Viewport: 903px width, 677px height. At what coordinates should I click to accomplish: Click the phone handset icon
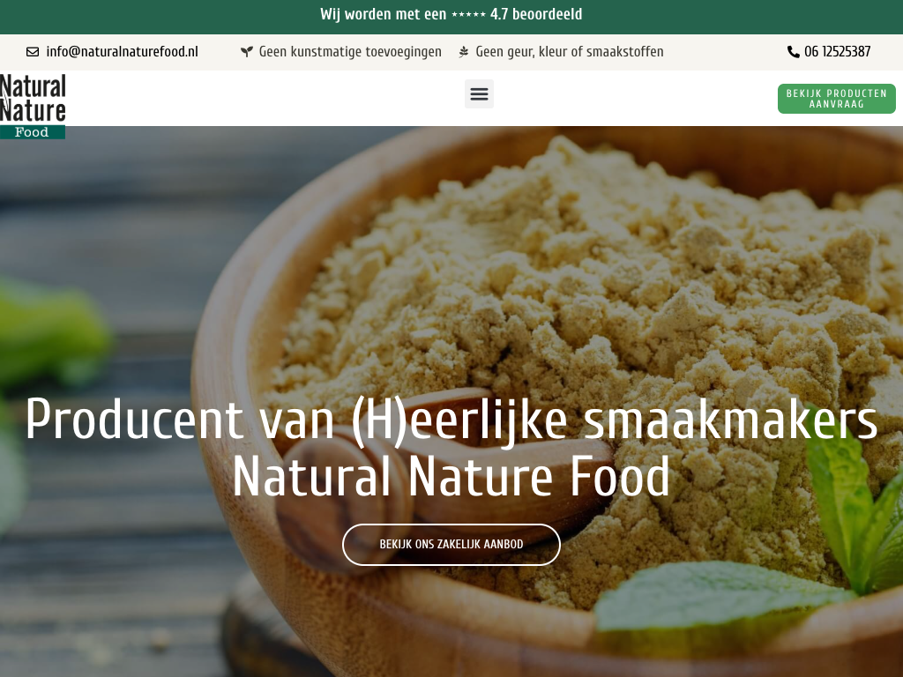point(793,52)
